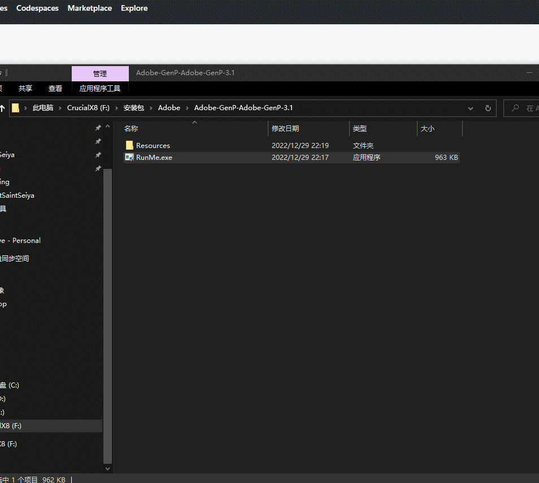Open the 查看 ribbon tab
This screenshot has height=483, width=539.
point(55,88)
